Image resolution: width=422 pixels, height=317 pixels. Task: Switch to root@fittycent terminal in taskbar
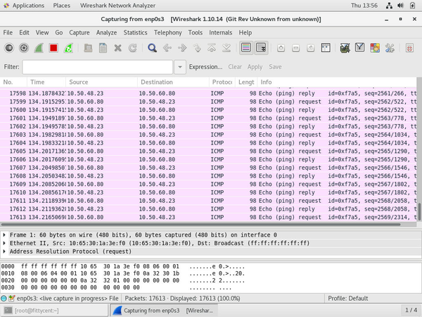tap(55, 311)
